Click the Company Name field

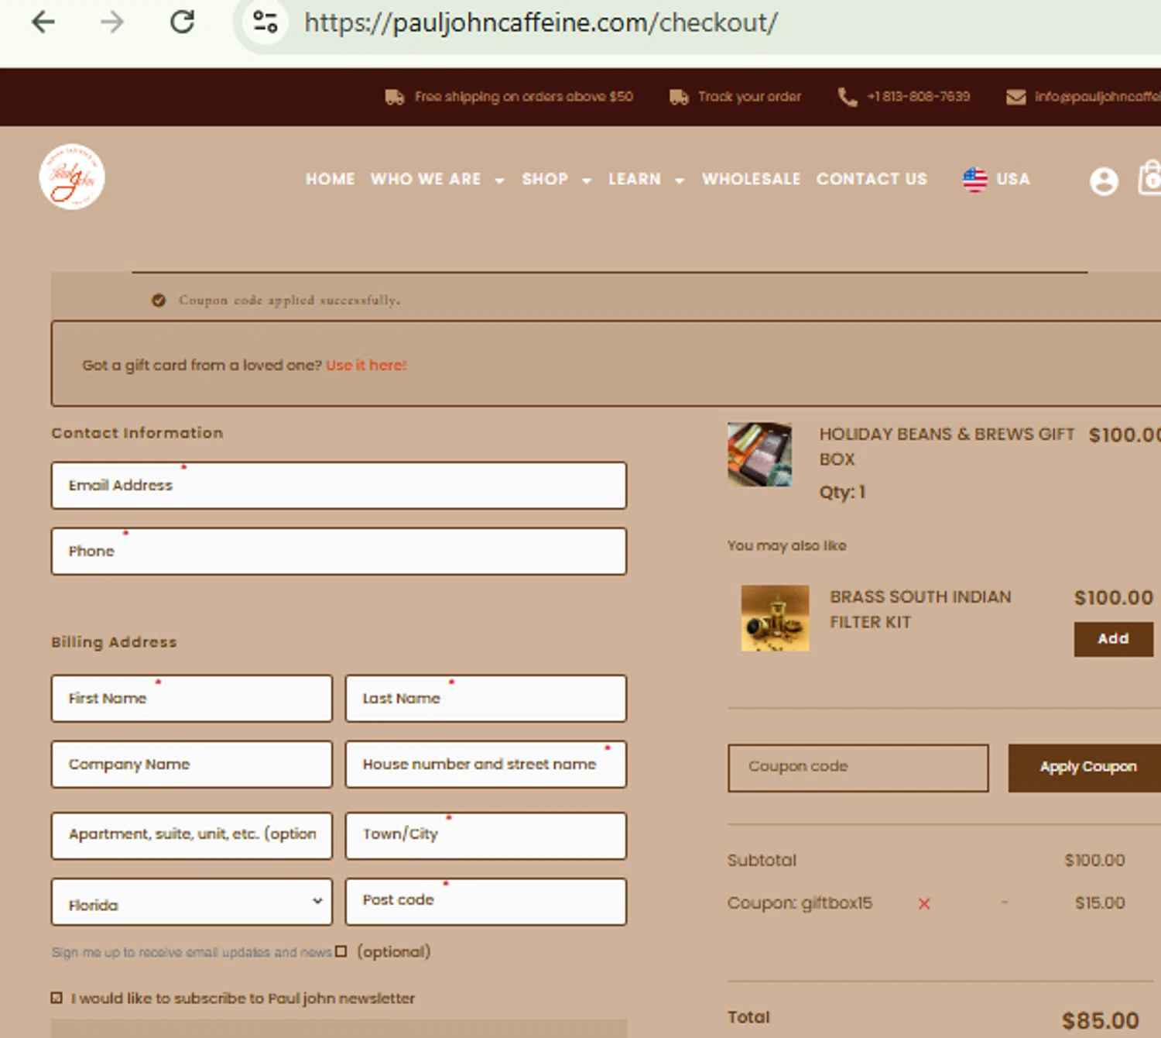(192, 765)
